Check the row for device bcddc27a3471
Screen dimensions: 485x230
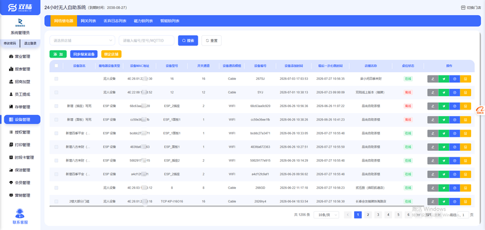click(56, 133)
